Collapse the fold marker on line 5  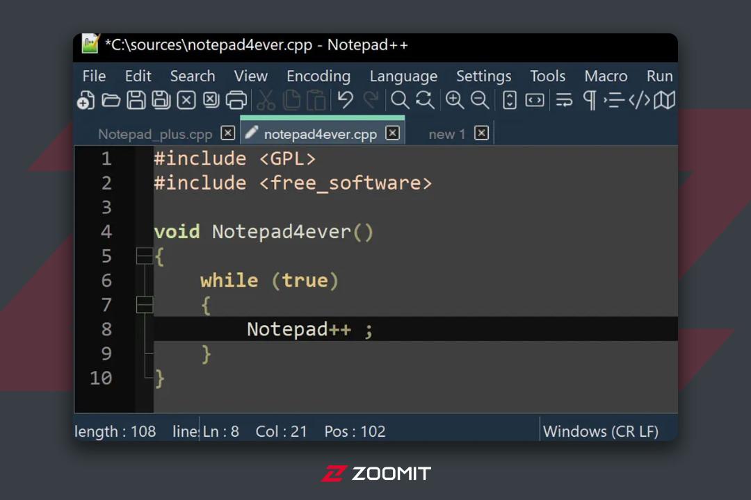click(x=145, y=256)
